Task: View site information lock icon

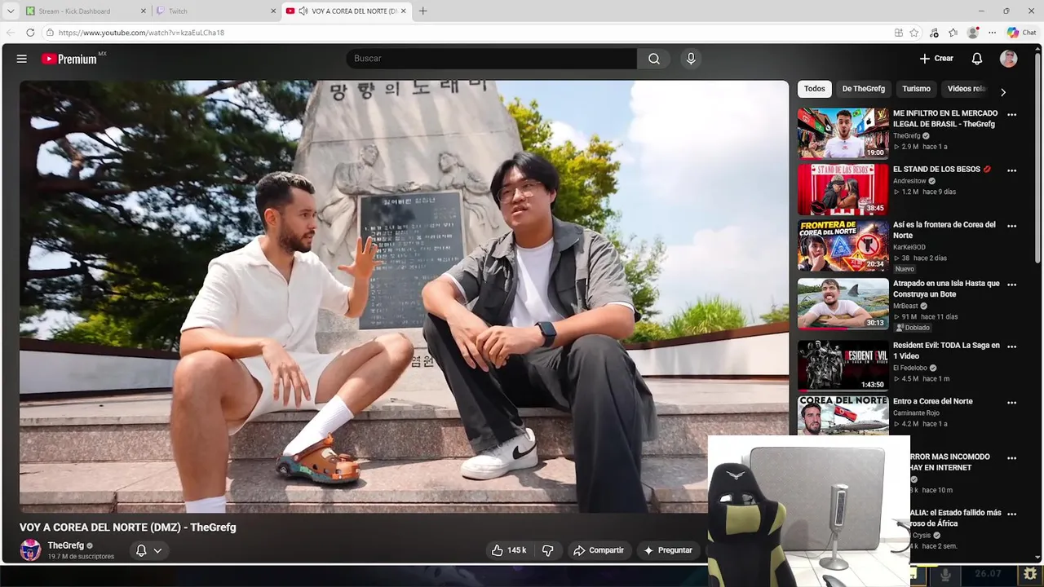Action: click(50, 33)
